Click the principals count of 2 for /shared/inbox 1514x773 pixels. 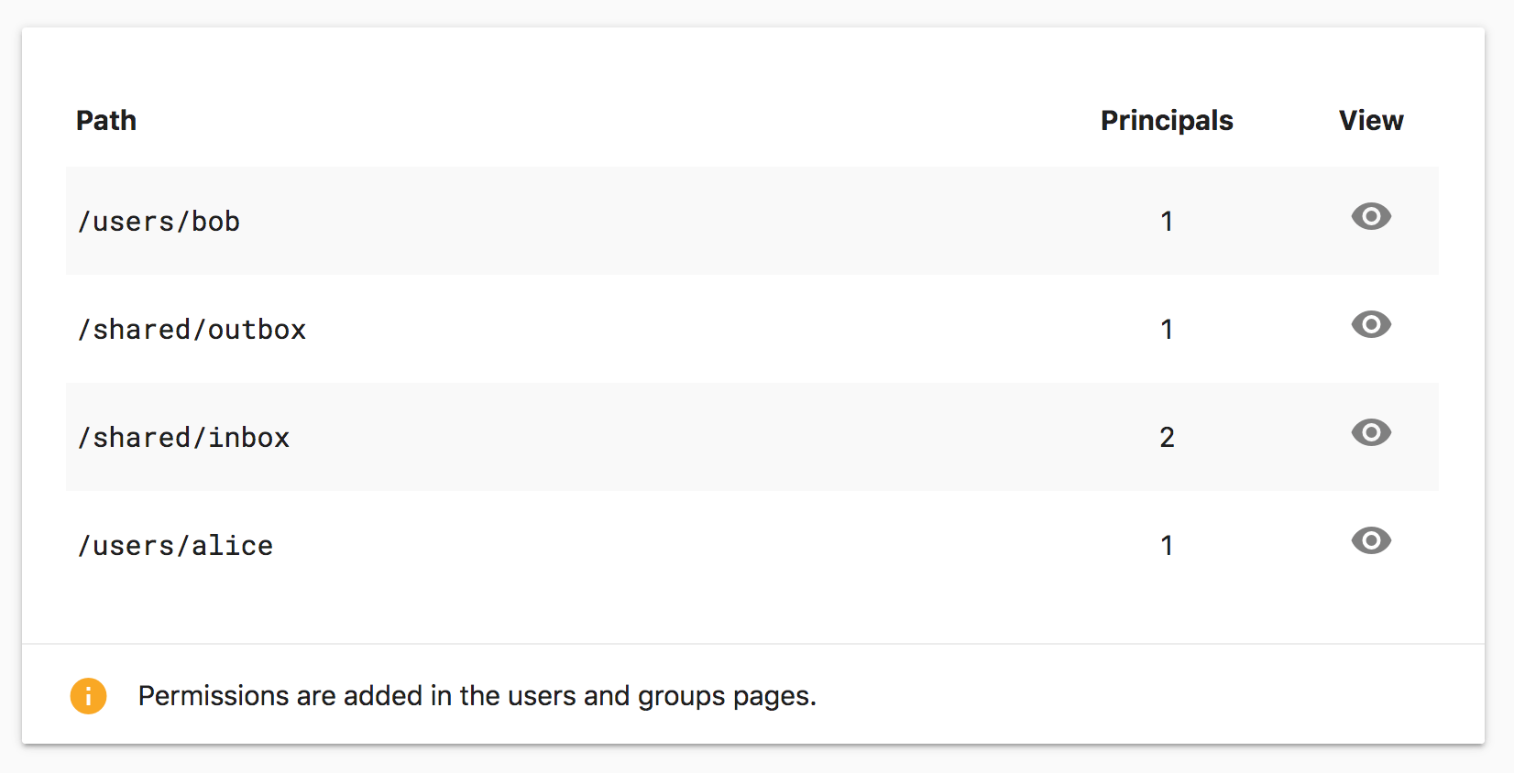1167,438
